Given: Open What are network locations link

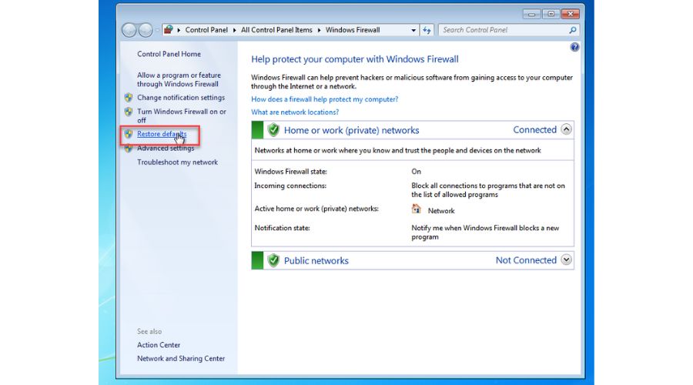Looking at the screenshot, I should 295,112.
